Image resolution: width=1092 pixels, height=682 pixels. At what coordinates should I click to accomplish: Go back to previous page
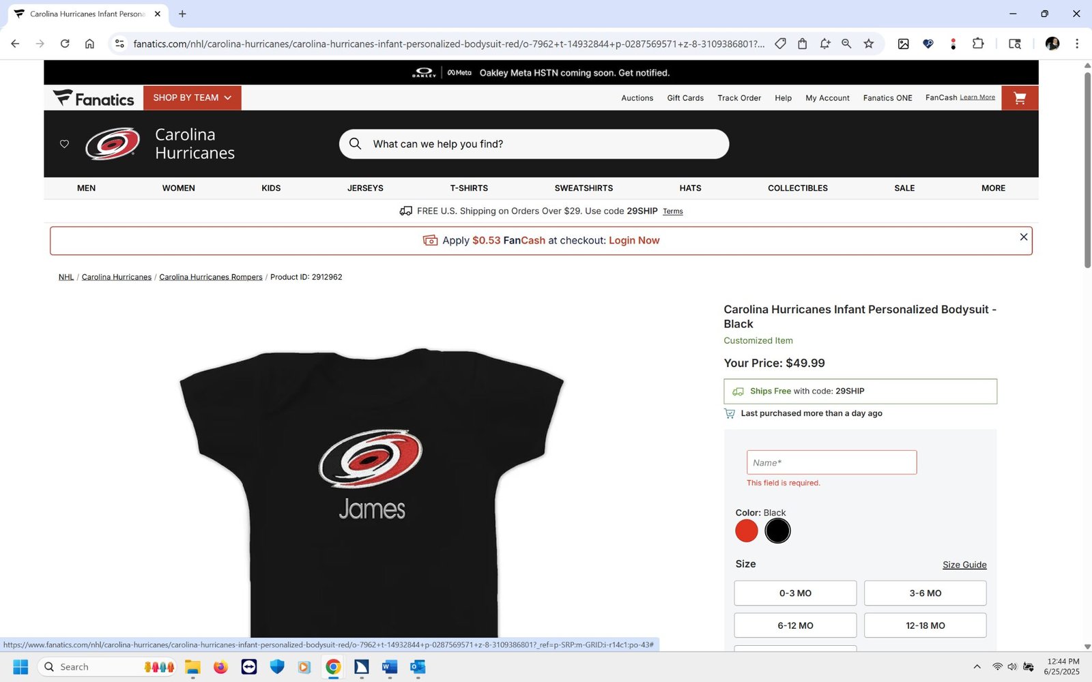(x=15, y=44)
